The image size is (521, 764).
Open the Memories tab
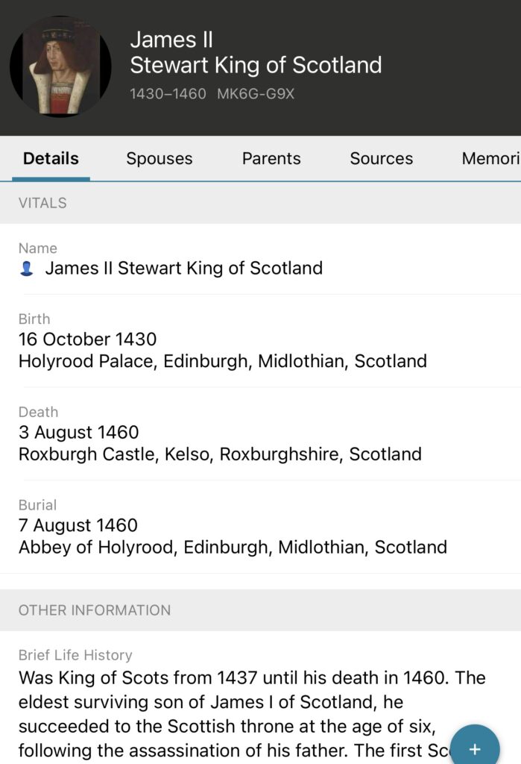point(490,158)
